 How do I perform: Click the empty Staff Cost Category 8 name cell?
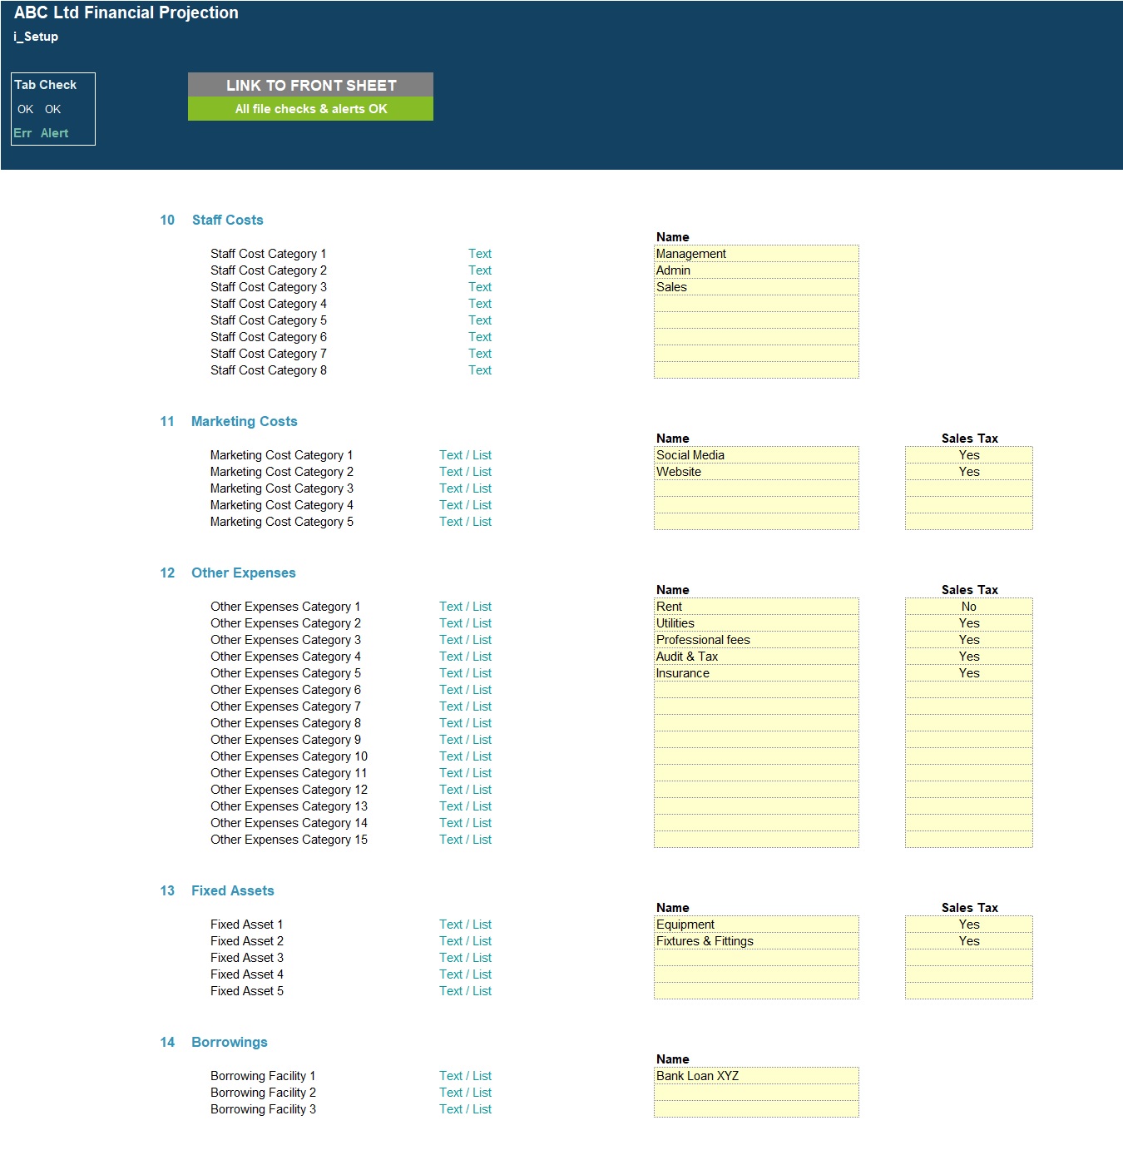pyautogui.click(x=756, y=370)
